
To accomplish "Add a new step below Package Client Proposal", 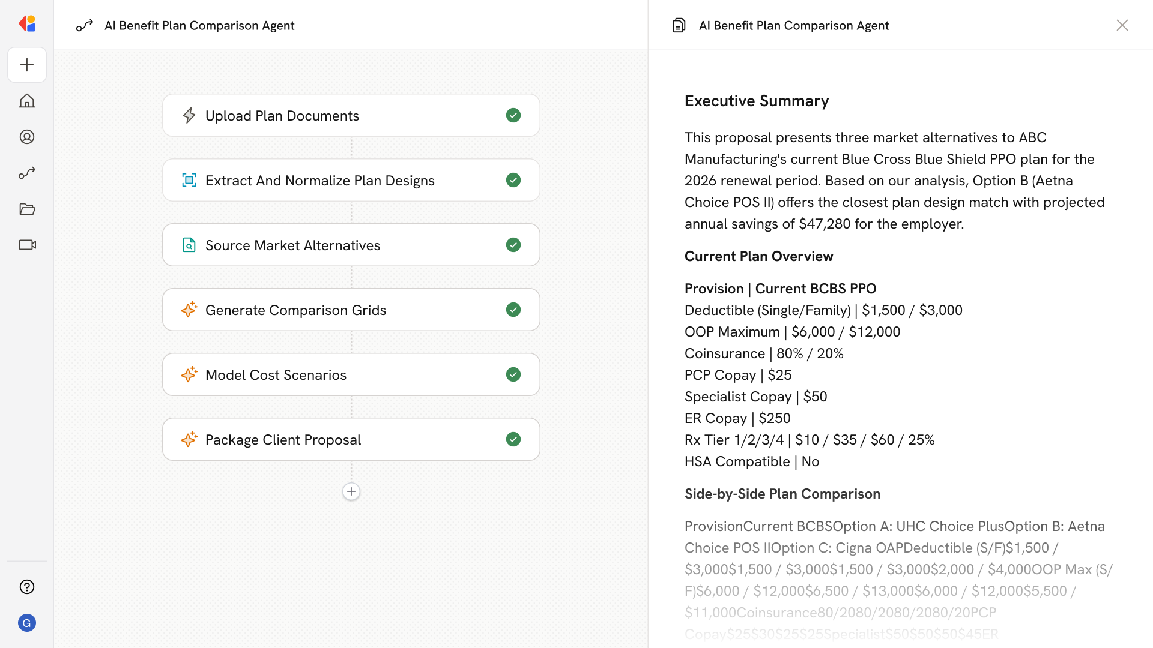I will pos(351,491).
